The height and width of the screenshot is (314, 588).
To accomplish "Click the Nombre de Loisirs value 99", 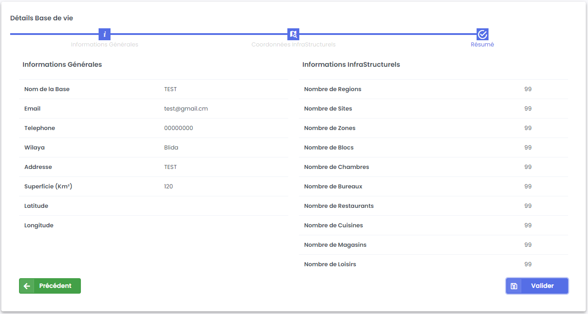I will point(528,264).
